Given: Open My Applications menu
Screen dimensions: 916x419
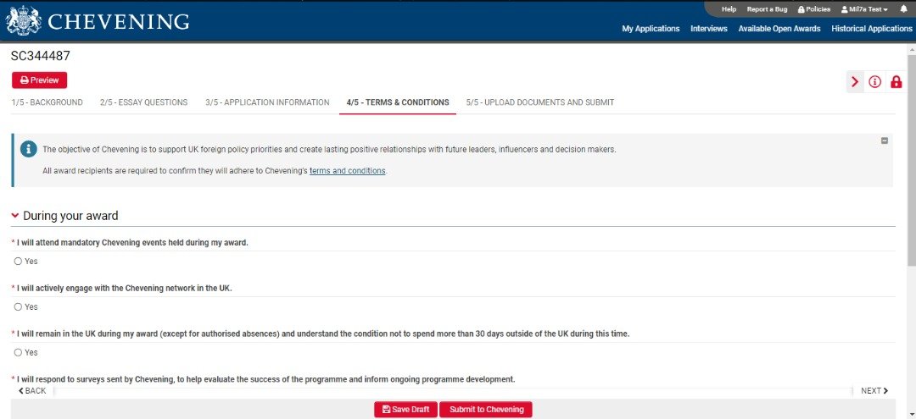Looking at the screenshot, I should tap(651, 29).
